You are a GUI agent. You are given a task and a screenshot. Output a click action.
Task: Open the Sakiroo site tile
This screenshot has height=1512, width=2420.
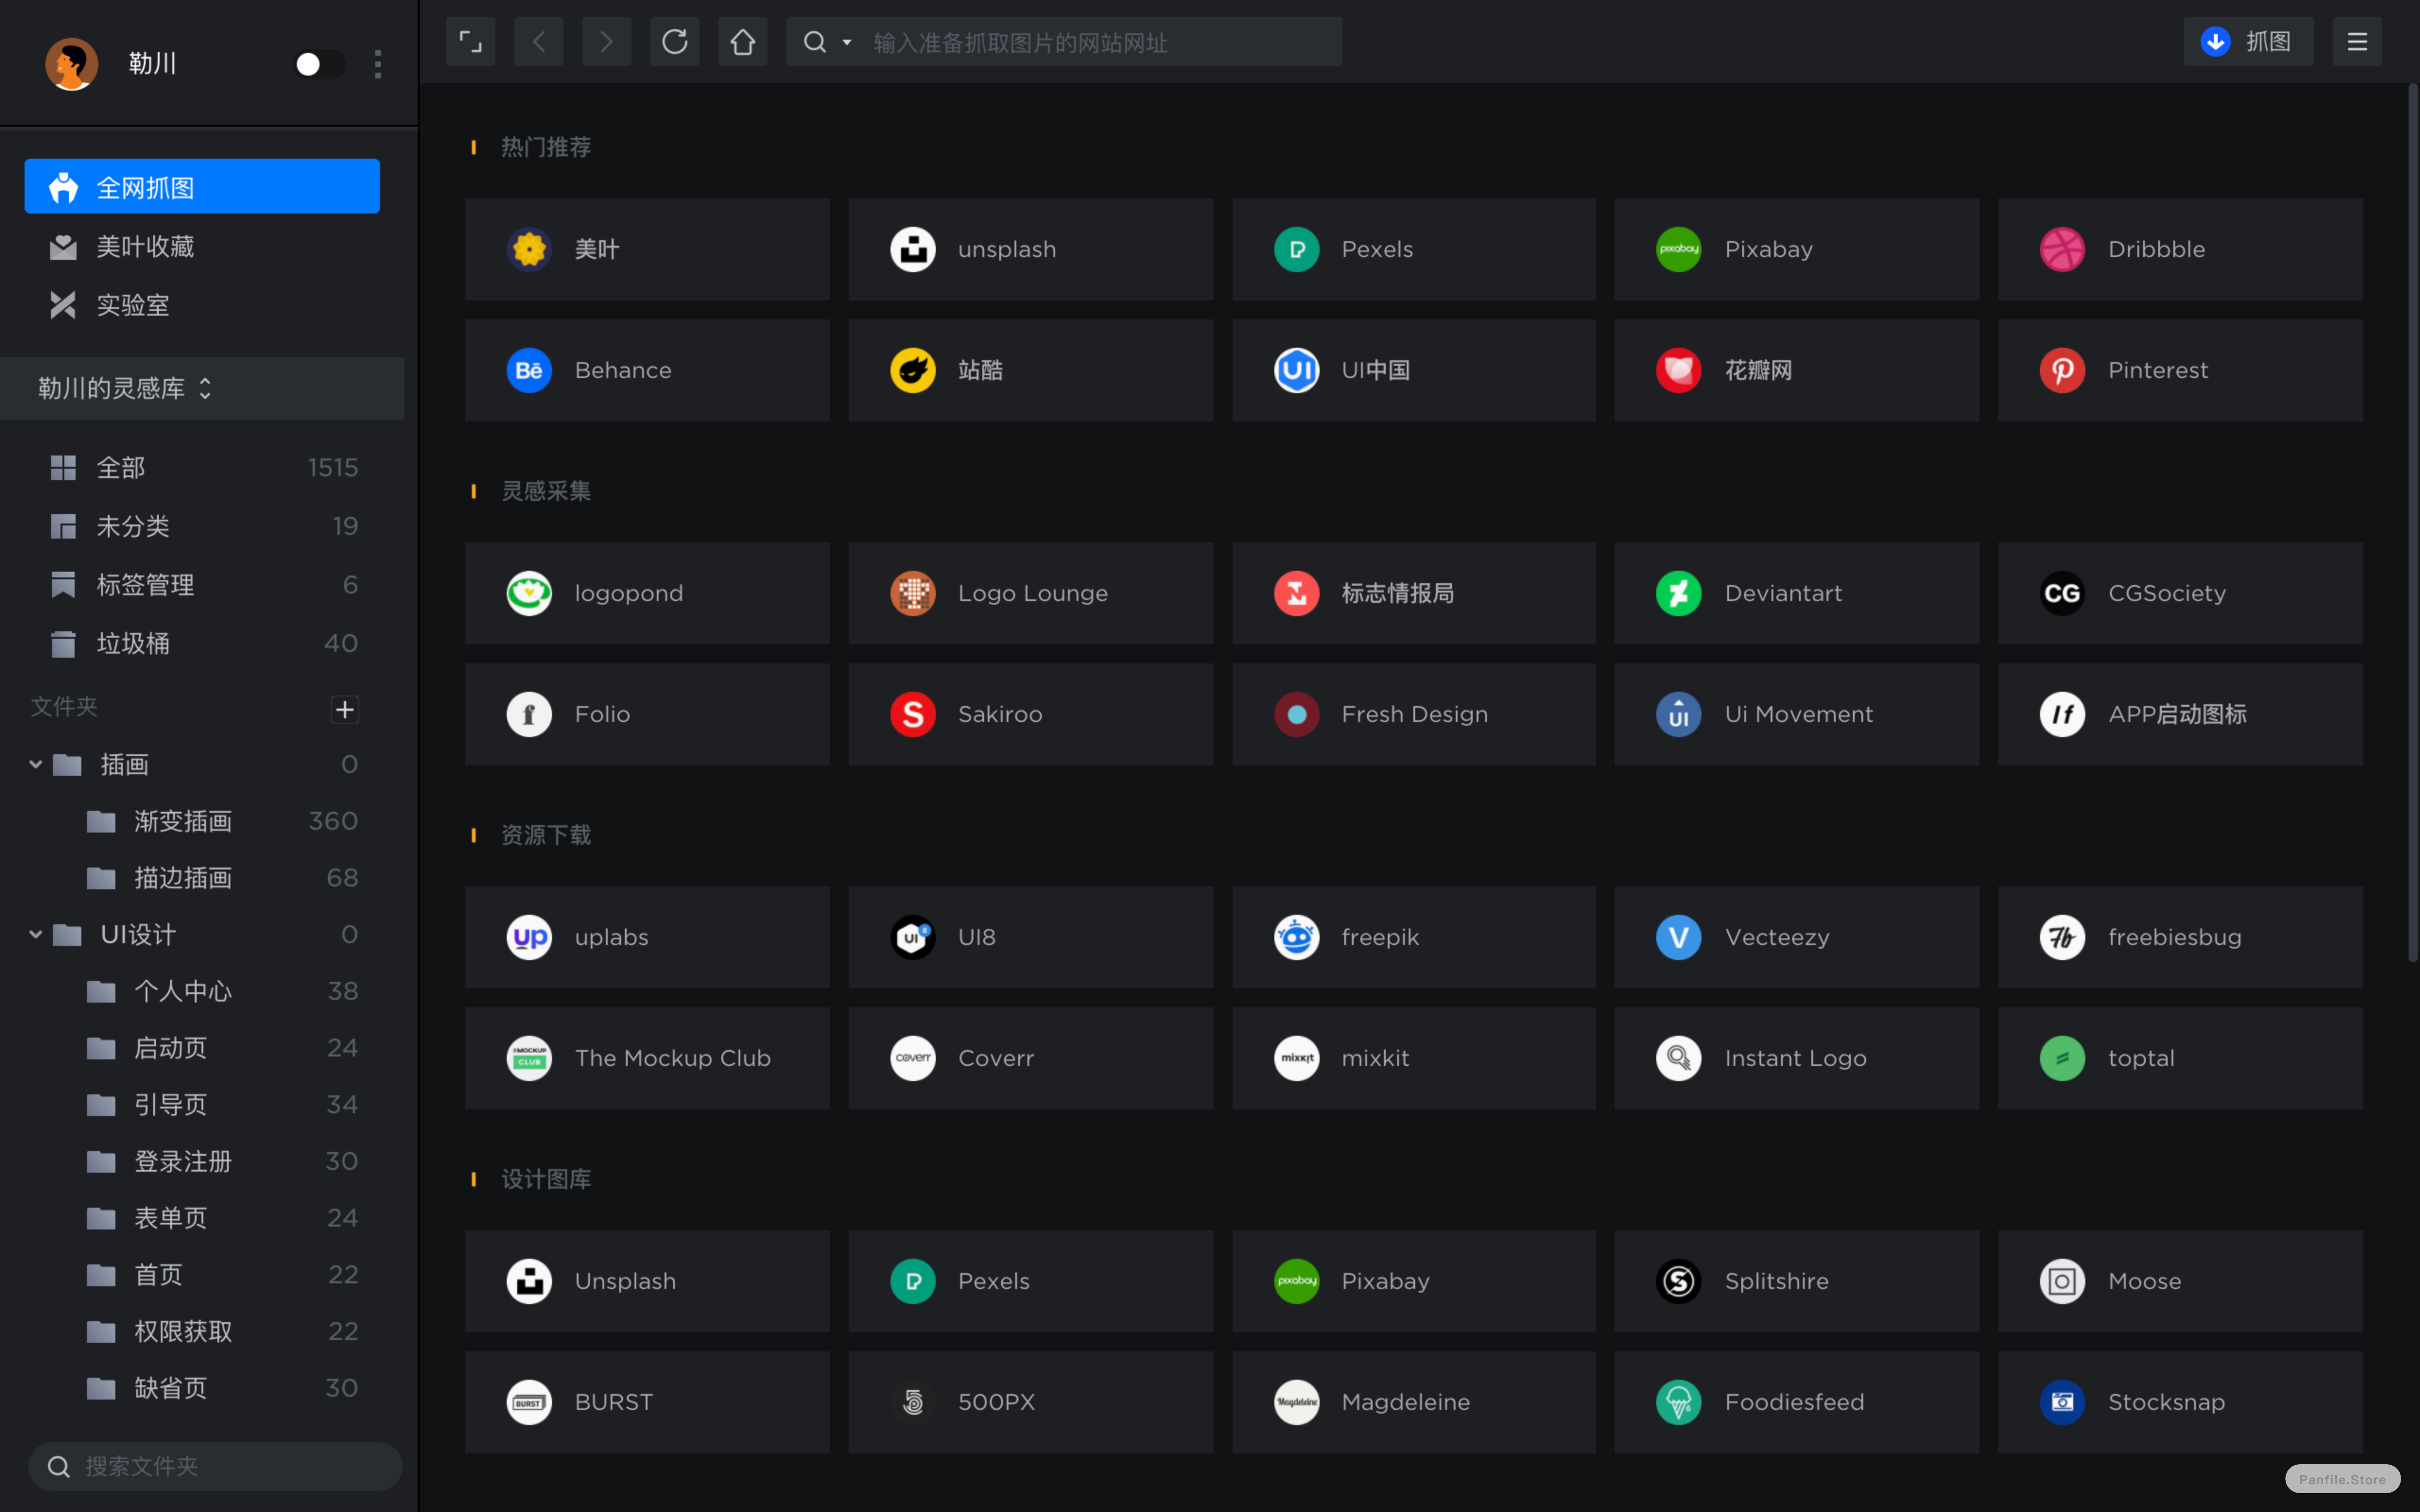pos(1031,714)
